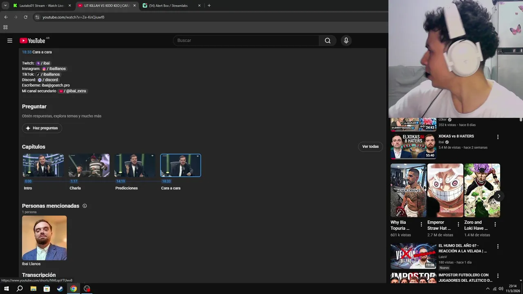
Task: Open the Zoro and Loki short
Action: [x=482, y=190]
